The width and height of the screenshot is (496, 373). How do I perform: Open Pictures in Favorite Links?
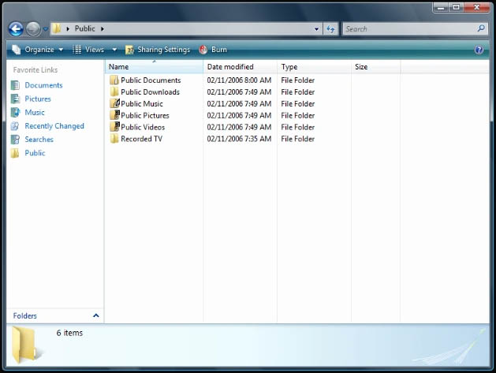[38, 99]
